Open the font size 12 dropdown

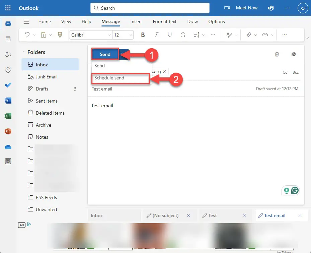(x=123, y=35)
